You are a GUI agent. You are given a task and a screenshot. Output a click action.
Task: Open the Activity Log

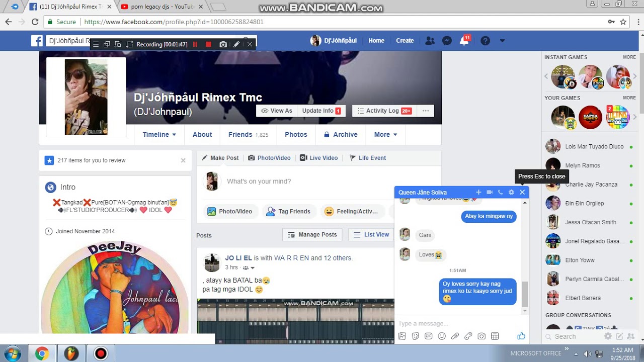[x=384, y=111]
